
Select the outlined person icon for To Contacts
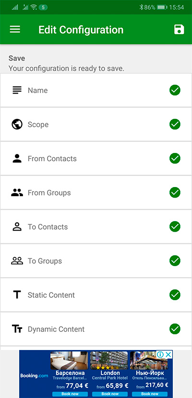[17, 226]
